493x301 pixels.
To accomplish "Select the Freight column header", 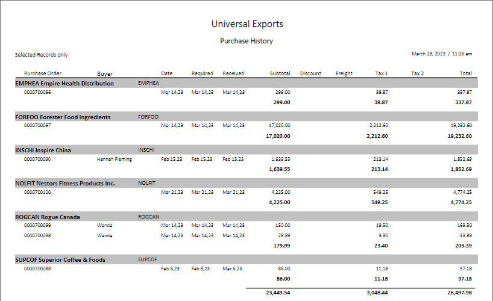I will (344, 73).
